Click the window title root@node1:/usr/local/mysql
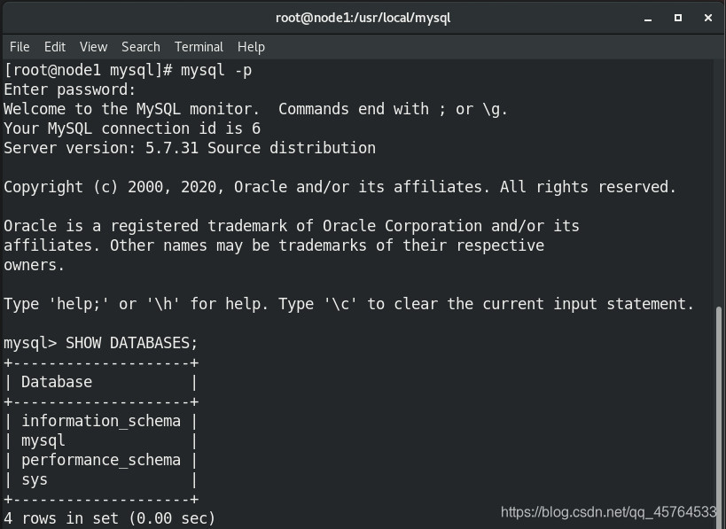The width and height of the screenshot is (726, 529). (363, 18)
